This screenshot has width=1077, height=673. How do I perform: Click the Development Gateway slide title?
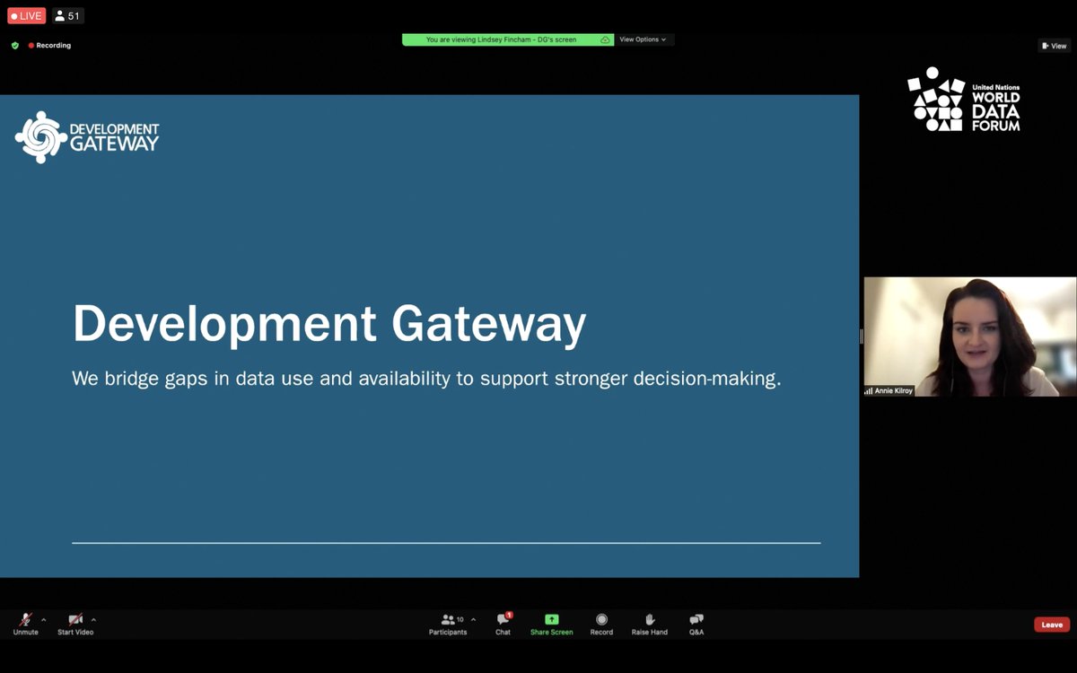tap(329, 323)
